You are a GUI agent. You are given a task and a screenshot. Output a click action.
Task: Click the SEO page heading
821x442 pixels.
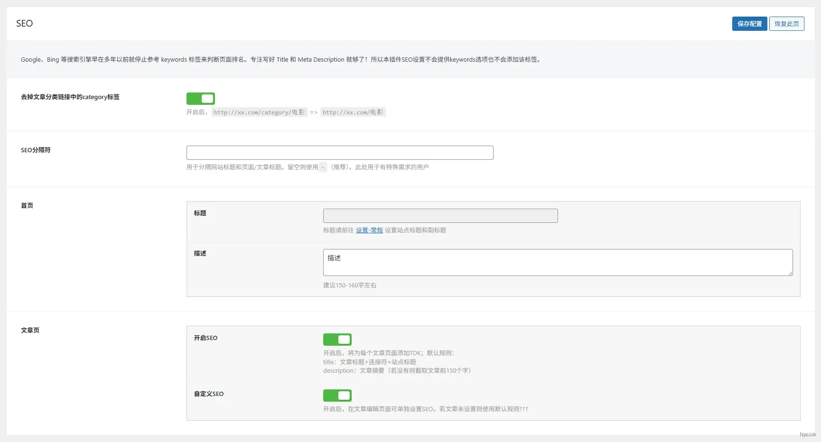tap(24, 23)
